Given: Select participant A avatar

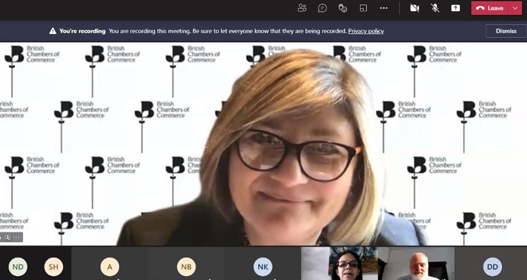Looking at the screenshot, I should 109,267.
